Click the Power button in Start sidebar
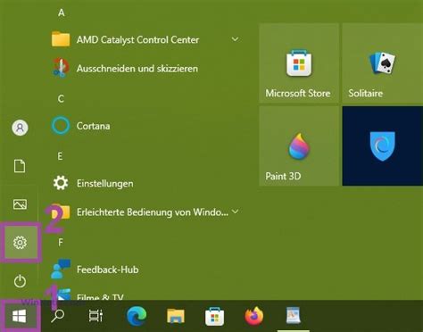This screenshot has height=332, width=423. 20,281
